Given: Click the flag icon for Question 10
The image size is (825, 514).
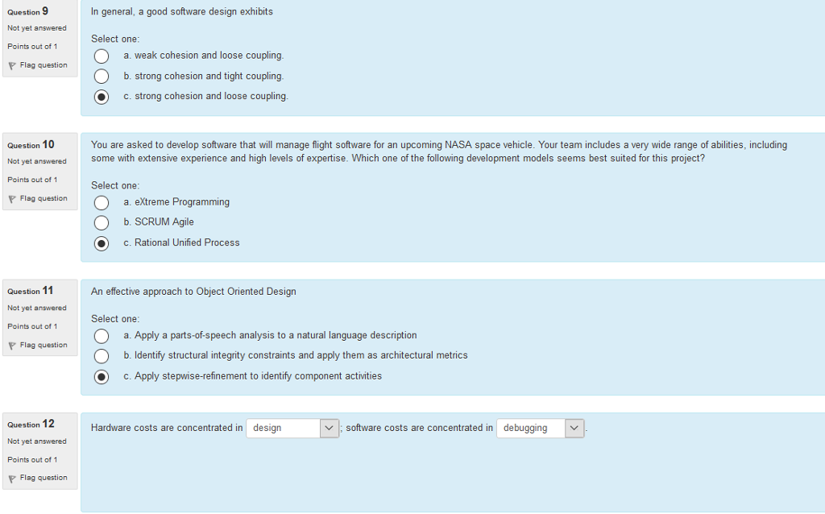Looking at the screenshot, I should [x=11, y=199].
